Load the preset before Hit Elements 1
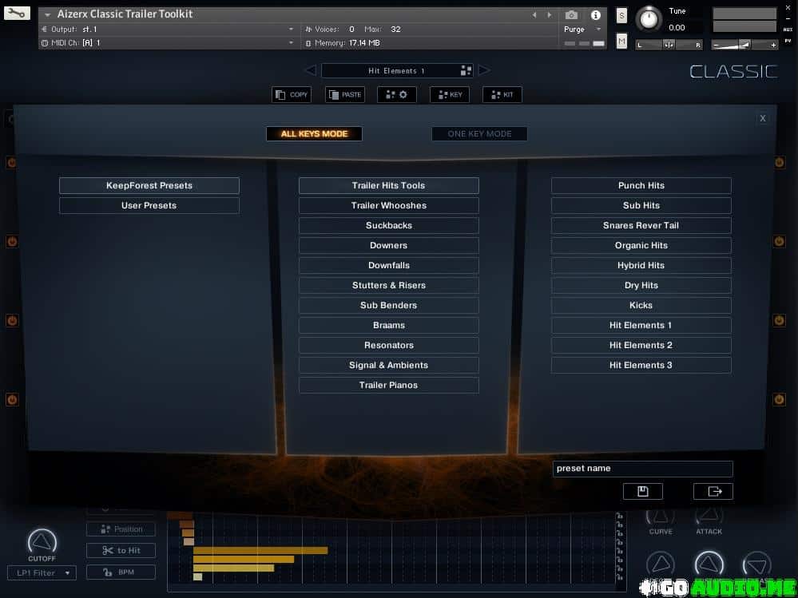This screenshot has width=798, height=598. pyautogui.click(x=311, y=70)
